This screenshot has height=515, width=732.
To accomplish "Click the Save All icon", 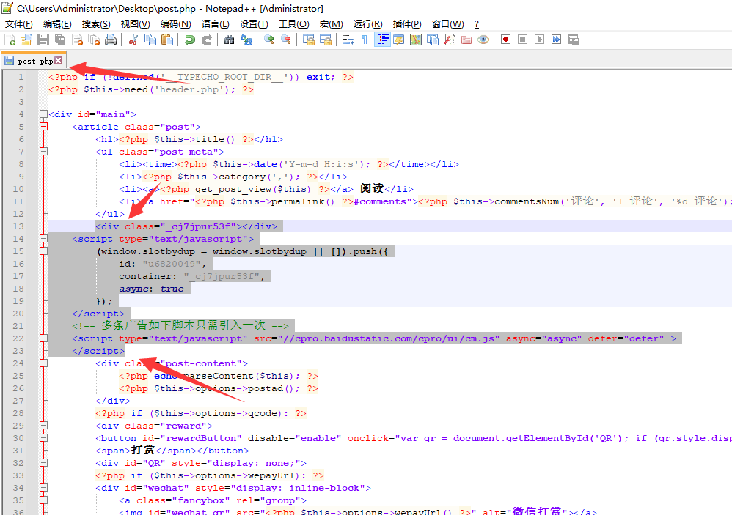I will 60,40.
